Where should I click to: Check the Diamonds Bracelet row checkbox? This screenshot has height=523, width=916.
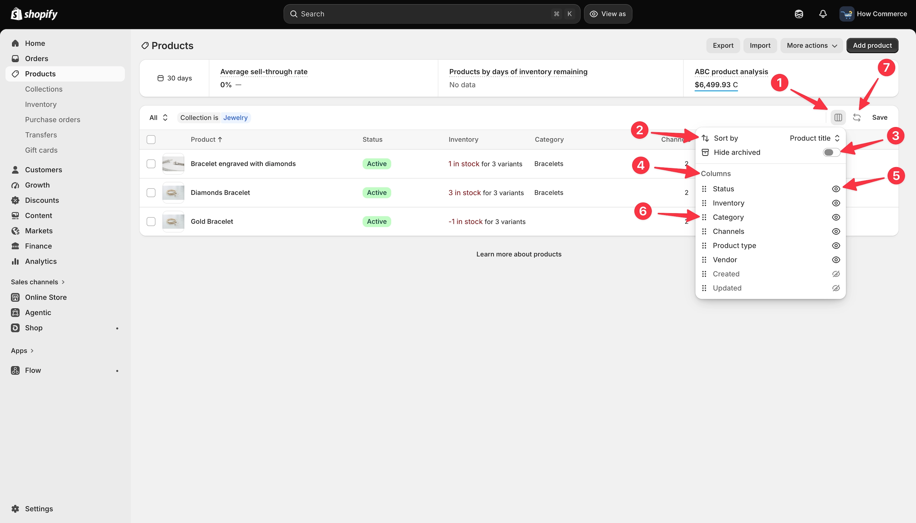(151, 193)
